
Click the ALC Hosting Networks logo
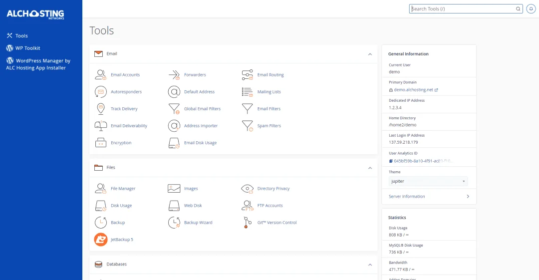click(x=35, y=14)
